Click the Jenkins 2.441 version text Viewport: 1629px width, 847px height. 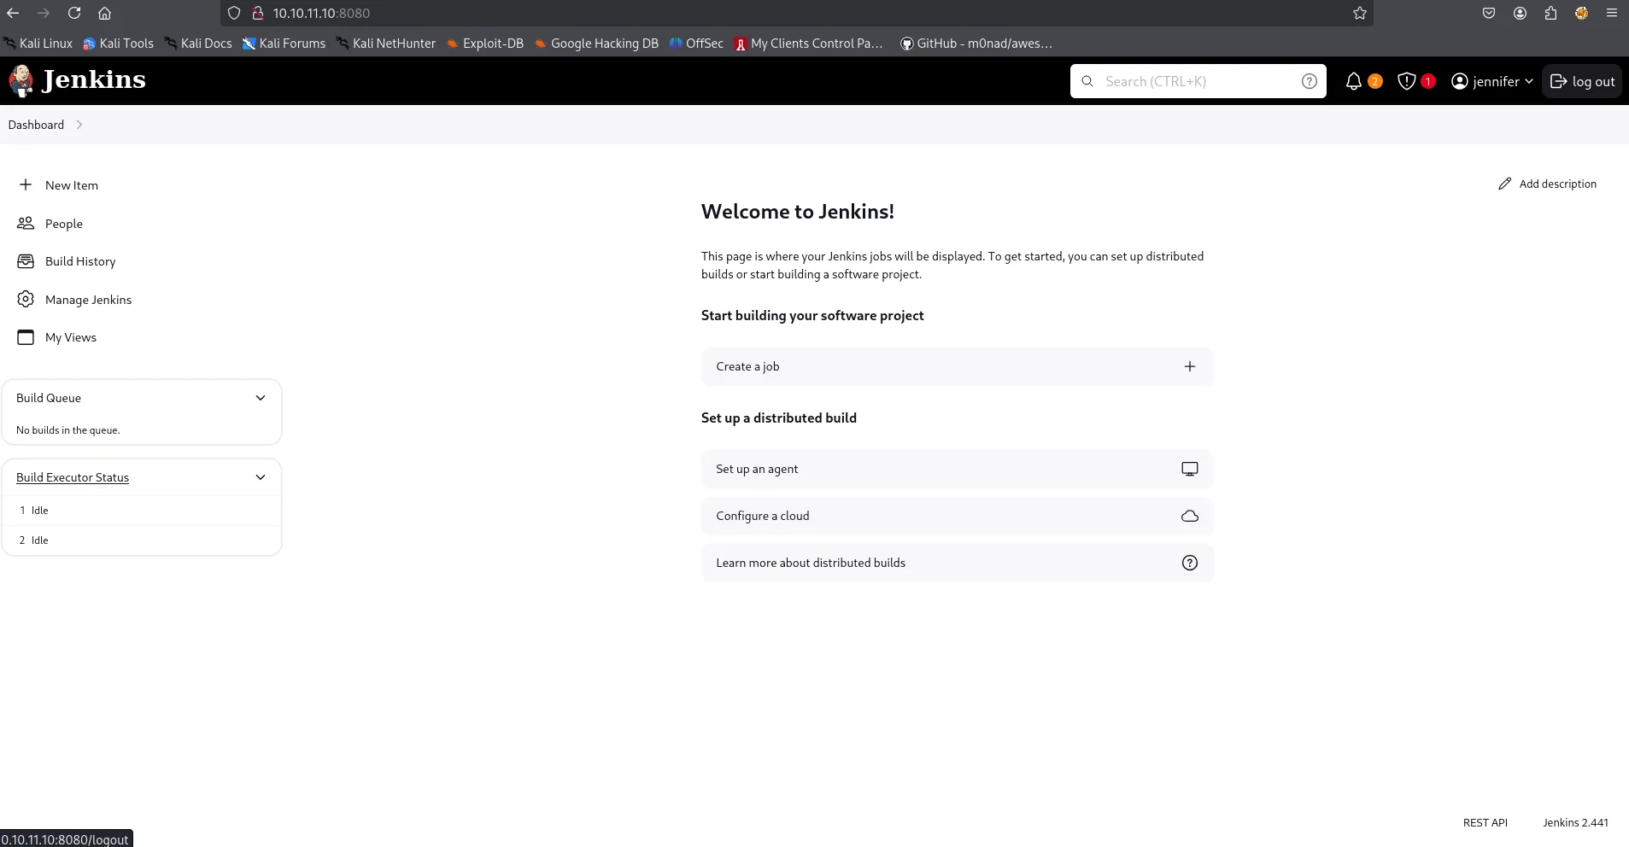[1575, 822]
